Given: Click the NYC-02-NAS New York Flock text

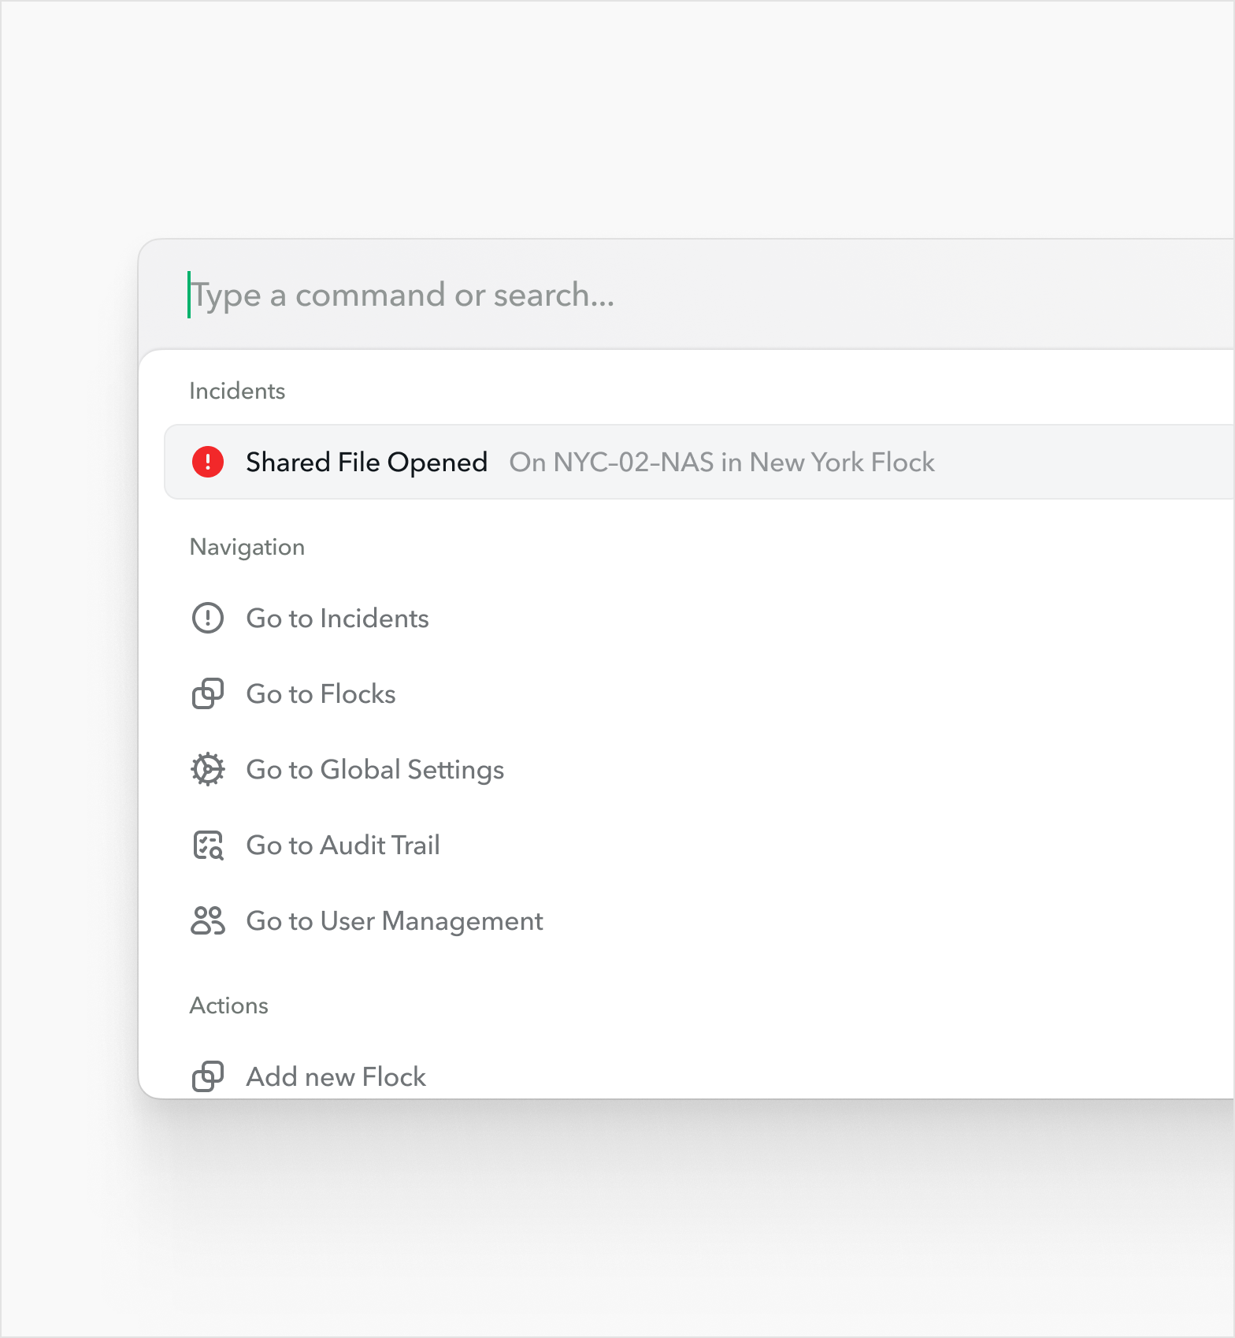Looking at the screenshot, I should pyautogui.click(x=721, y=462).
